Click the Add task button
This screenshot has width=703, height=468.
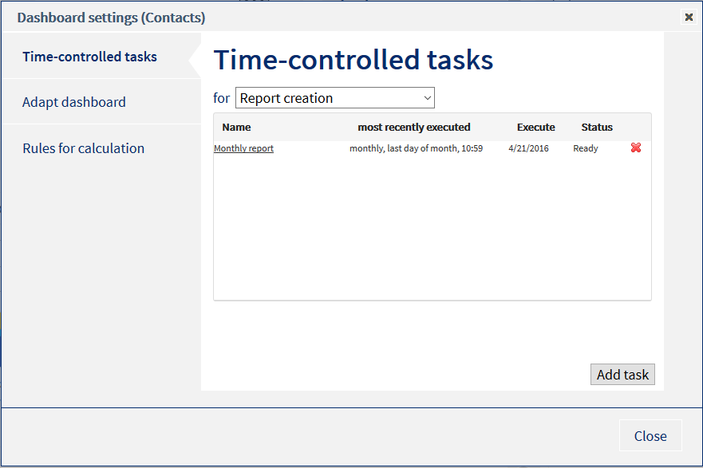click(622, 375)
